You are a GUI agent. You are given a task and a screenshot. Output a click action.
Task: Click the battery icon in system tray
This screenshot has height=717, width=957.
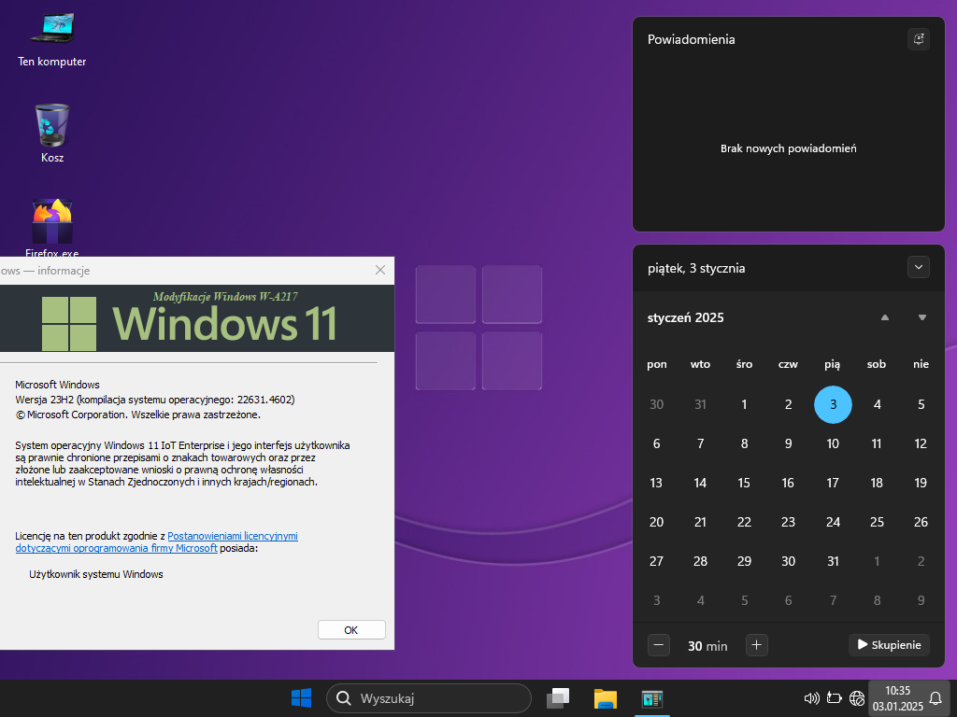(835, 698)
